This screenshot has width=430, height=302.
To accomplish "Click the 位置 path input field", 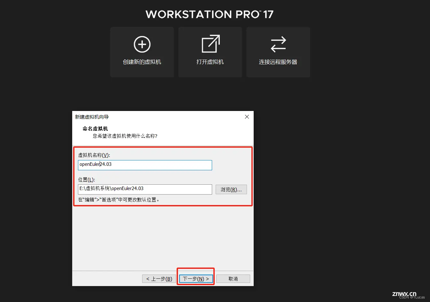I will [145, 189].
